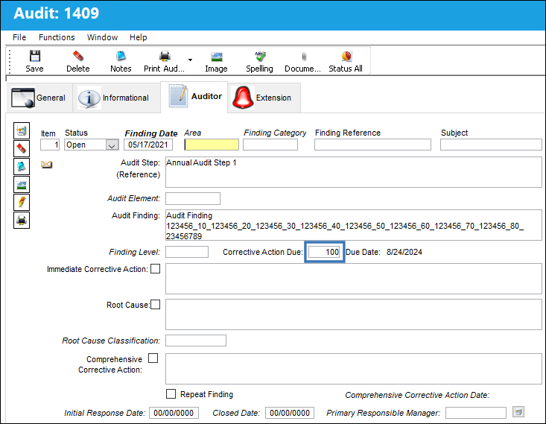Image resolution: width=546 pixels, height=424 pixels.
Task: Run the Spelling check icon
Action: click(x=260, y=56)
